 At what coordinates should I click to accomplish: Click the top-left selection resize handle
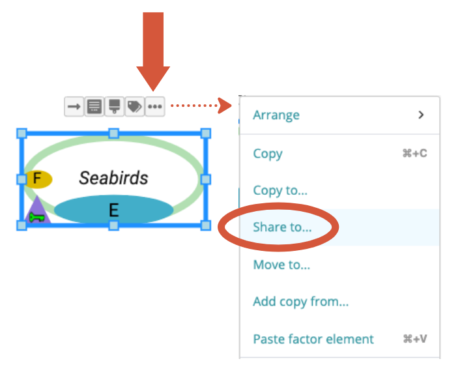22,134
